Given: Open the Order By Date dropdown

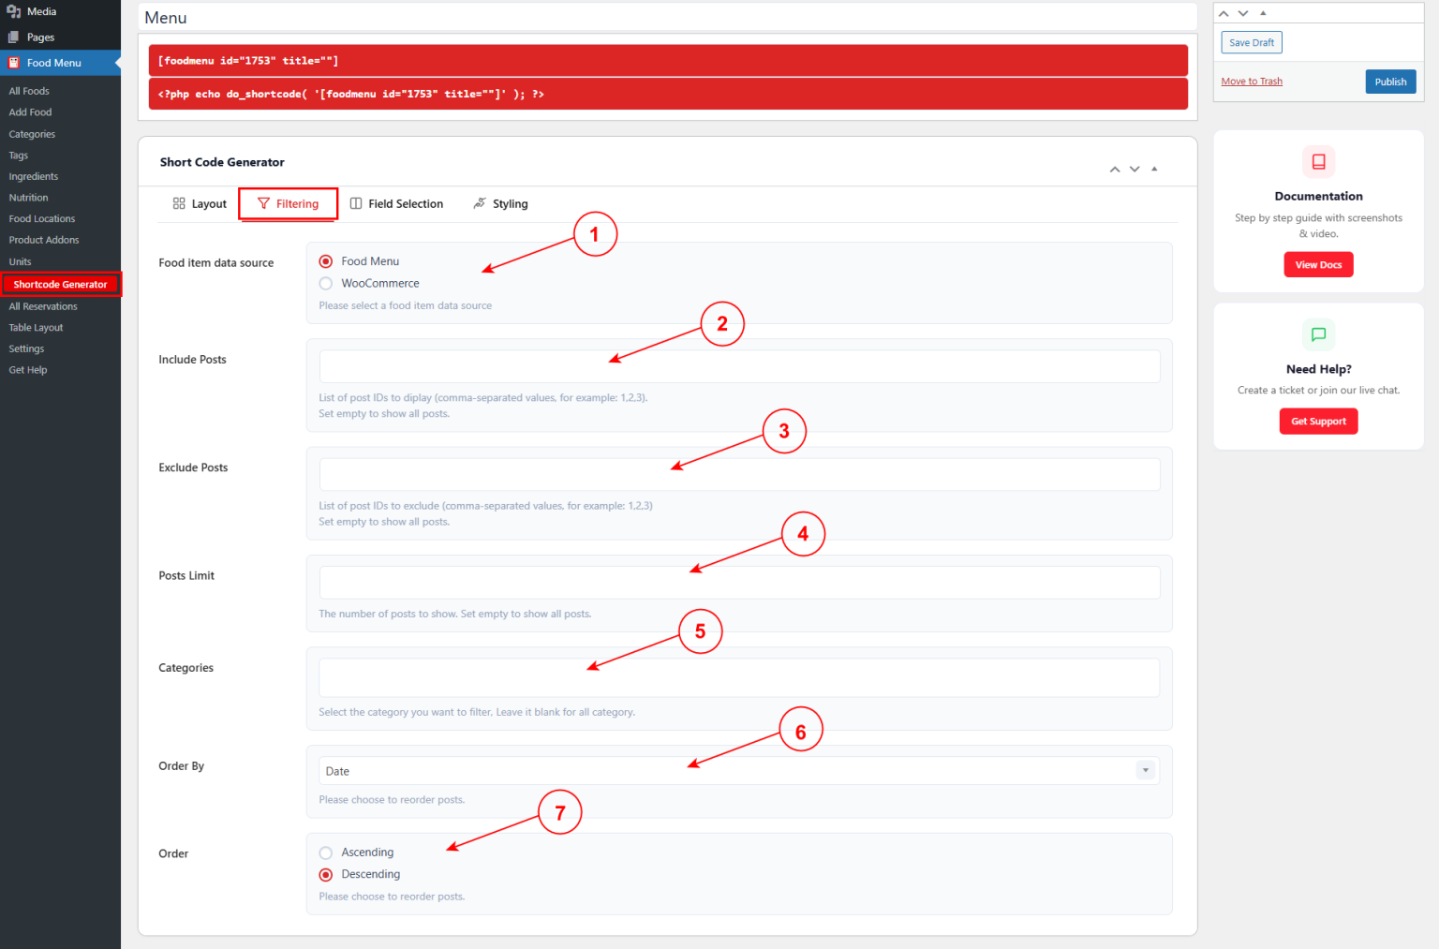Looking at the screenshot, I should pos(739,771).
